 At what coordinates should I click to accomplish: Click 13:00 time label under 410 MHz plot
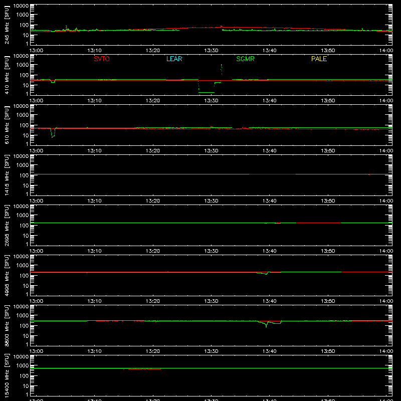coord(36,101)
